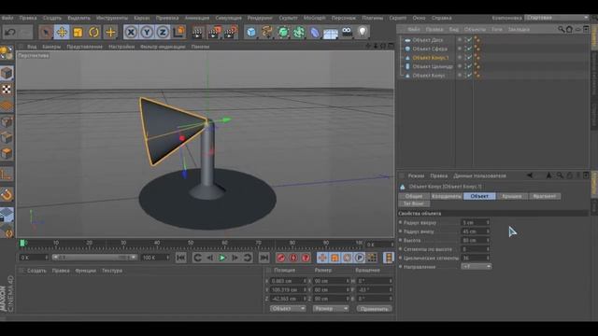This screenshot has width=598, height=336.
Task: Open the MoGraph menu
Action: pyautogui.click(x=315, y=18)
